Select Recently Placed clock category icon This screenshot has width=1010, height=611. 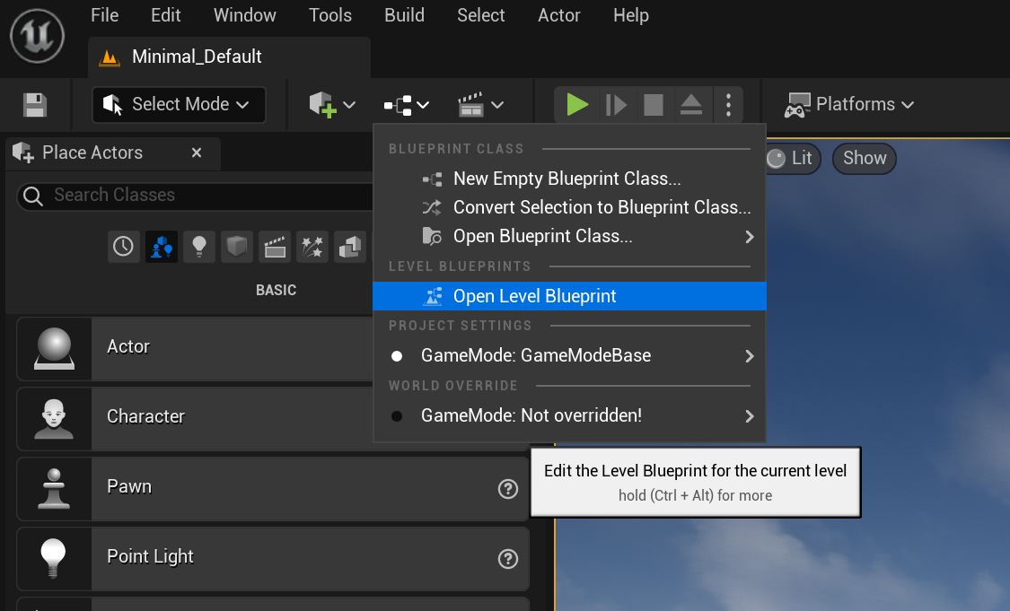pos(123,247)
